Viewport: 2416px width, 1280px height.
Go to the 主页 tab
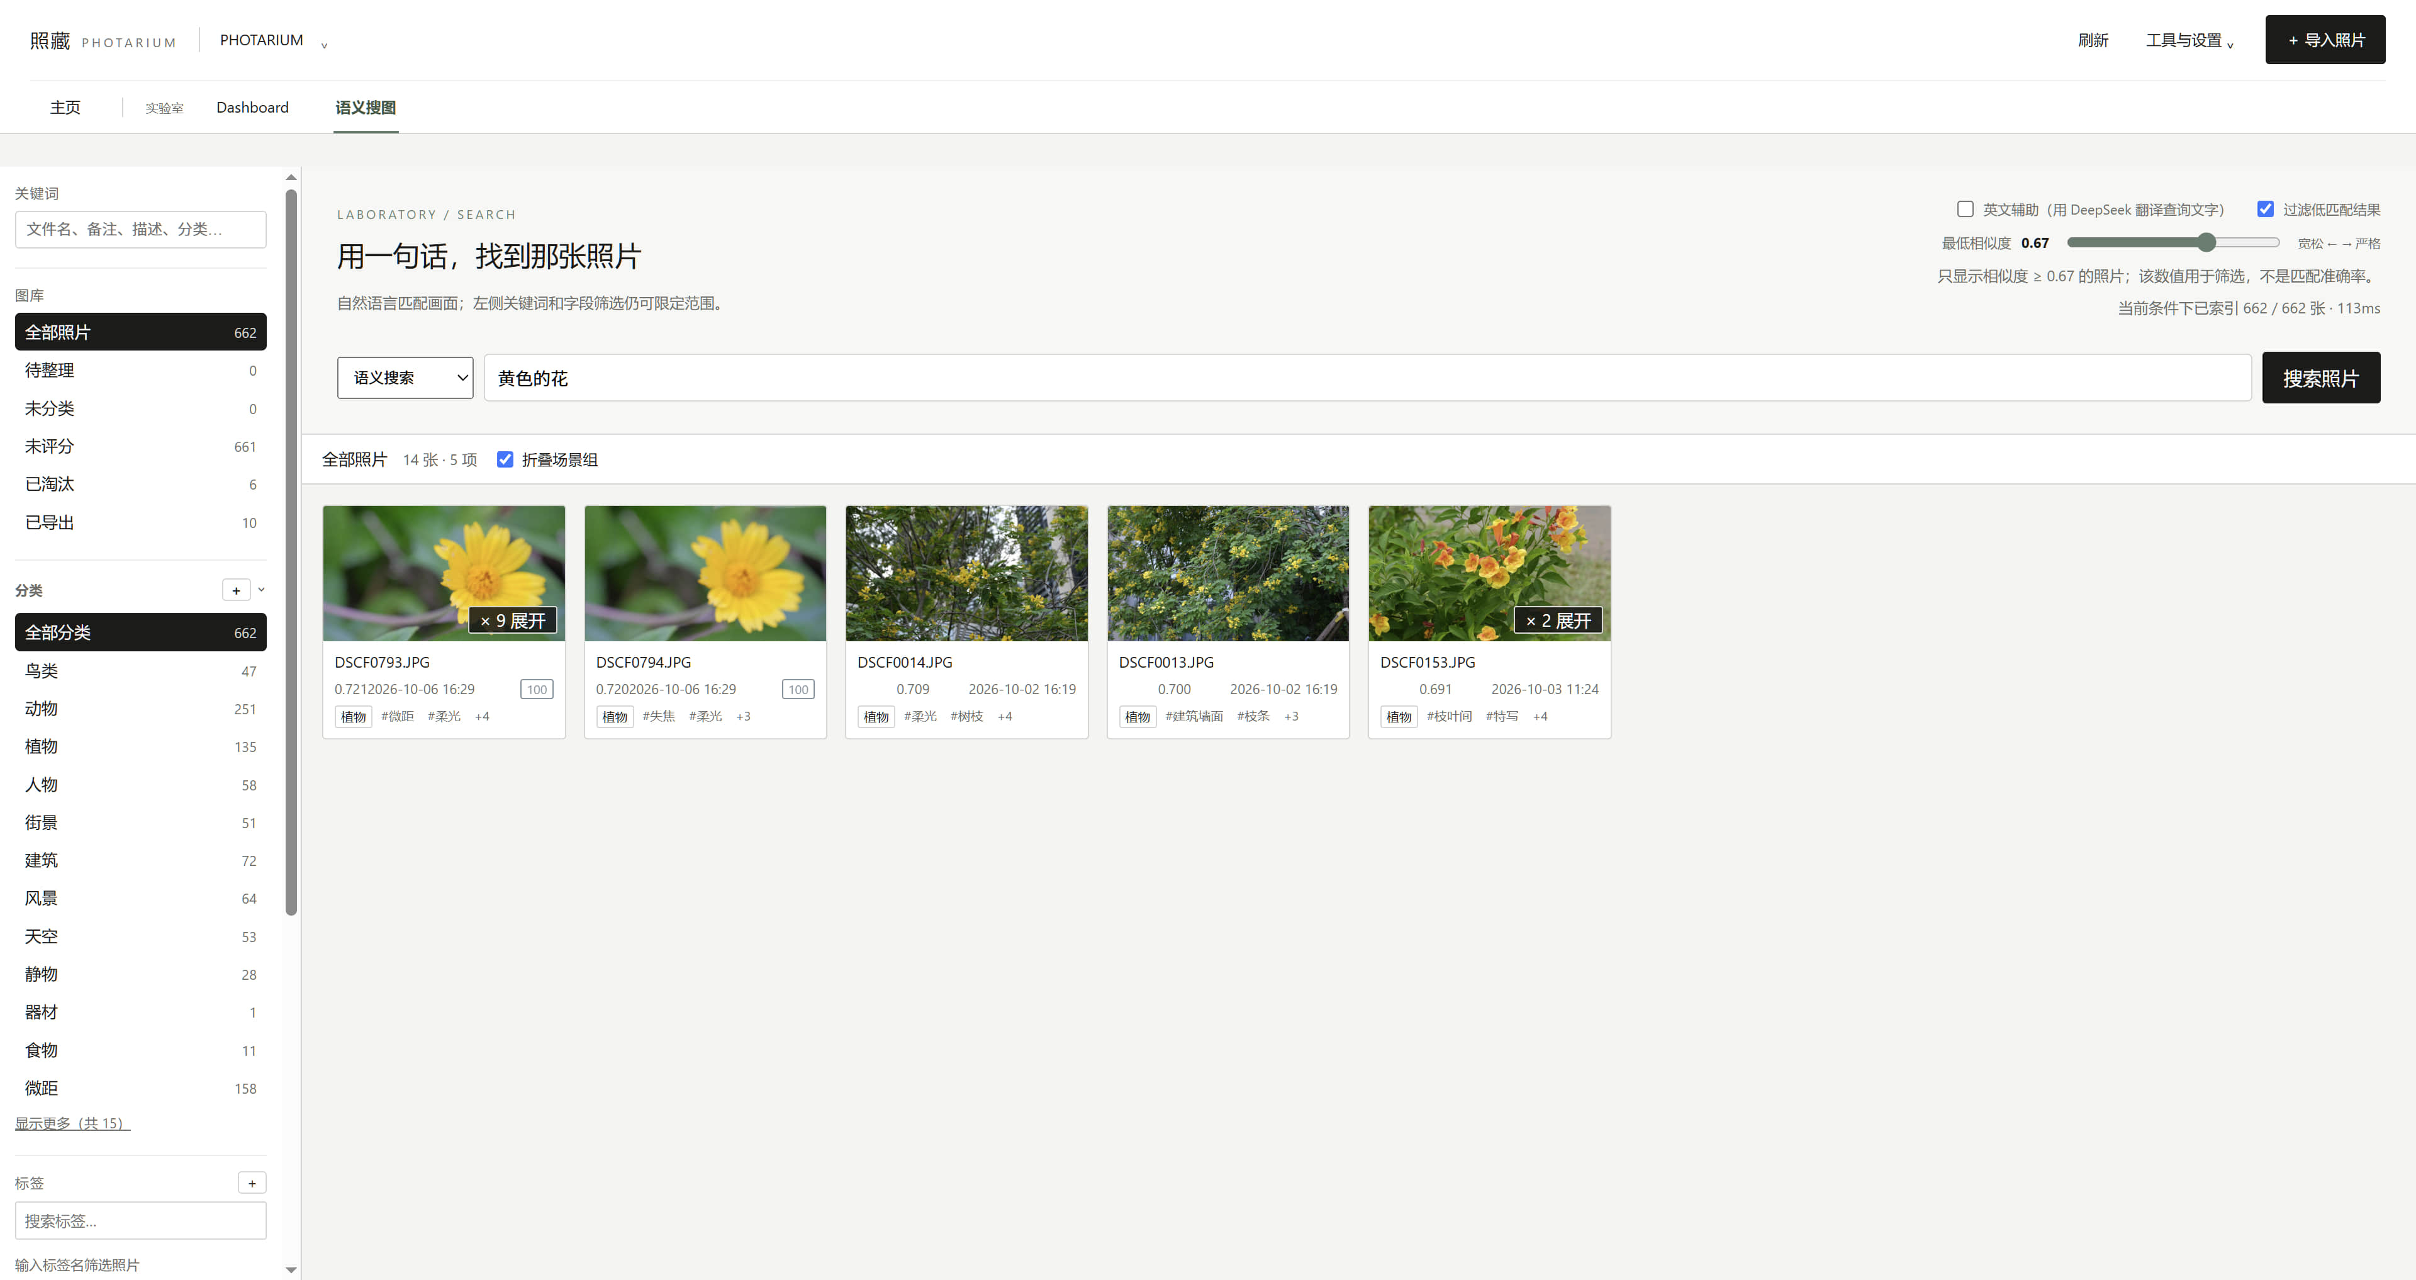point(65,107)
